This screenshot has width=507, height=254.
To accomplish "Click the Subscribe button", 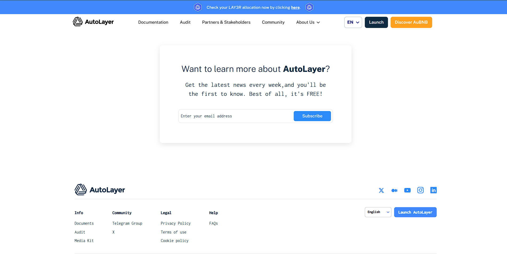I will 312,116.
